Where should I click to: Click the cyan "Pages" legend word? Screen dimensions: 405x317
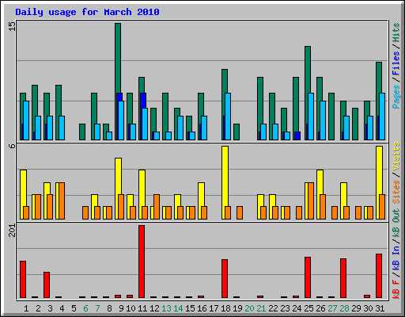click(396, 97)
